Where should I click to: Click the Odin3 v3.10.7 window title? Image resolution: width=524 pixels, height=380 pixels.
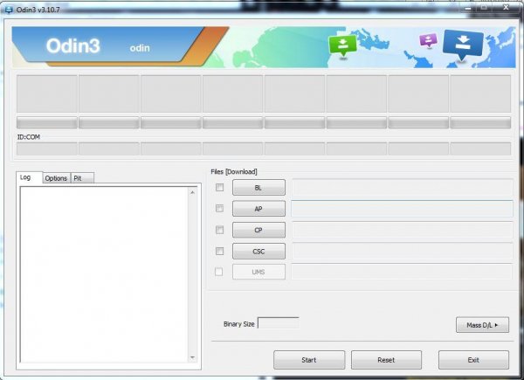pyautogui.click(x=38, y=10)
